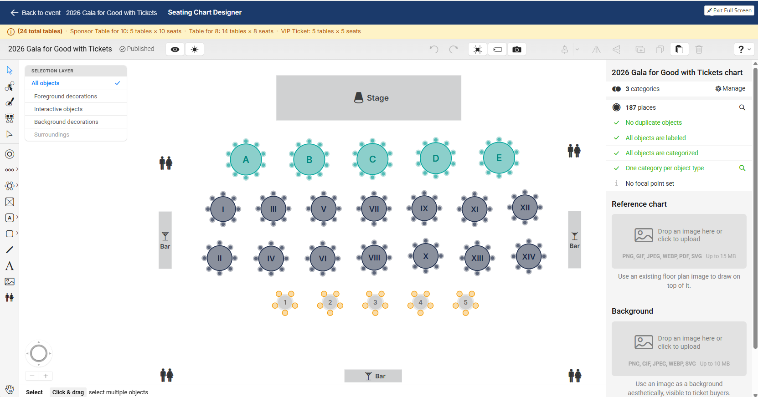This screenshot has height=397, width=758.
Task: Expand the shape tool options chevron
Action: (x=17, y=233)
